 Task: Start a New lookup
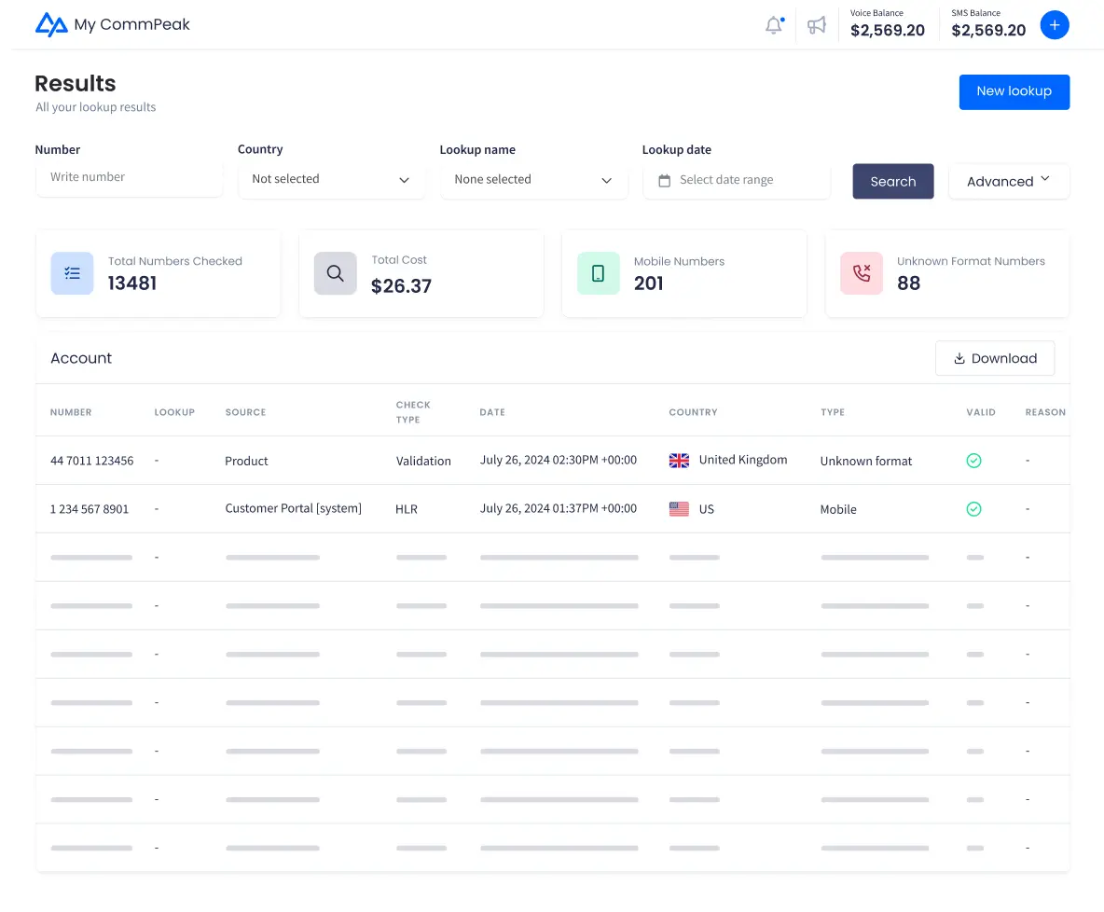click(x=1014, y=91)
